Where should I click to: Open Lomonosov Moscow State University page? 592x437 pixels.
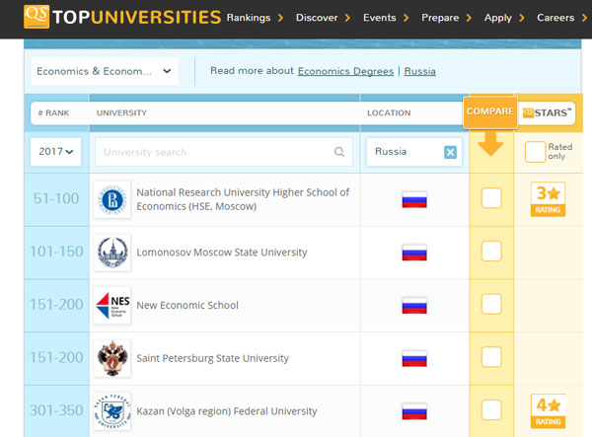(x=222, y=253)
